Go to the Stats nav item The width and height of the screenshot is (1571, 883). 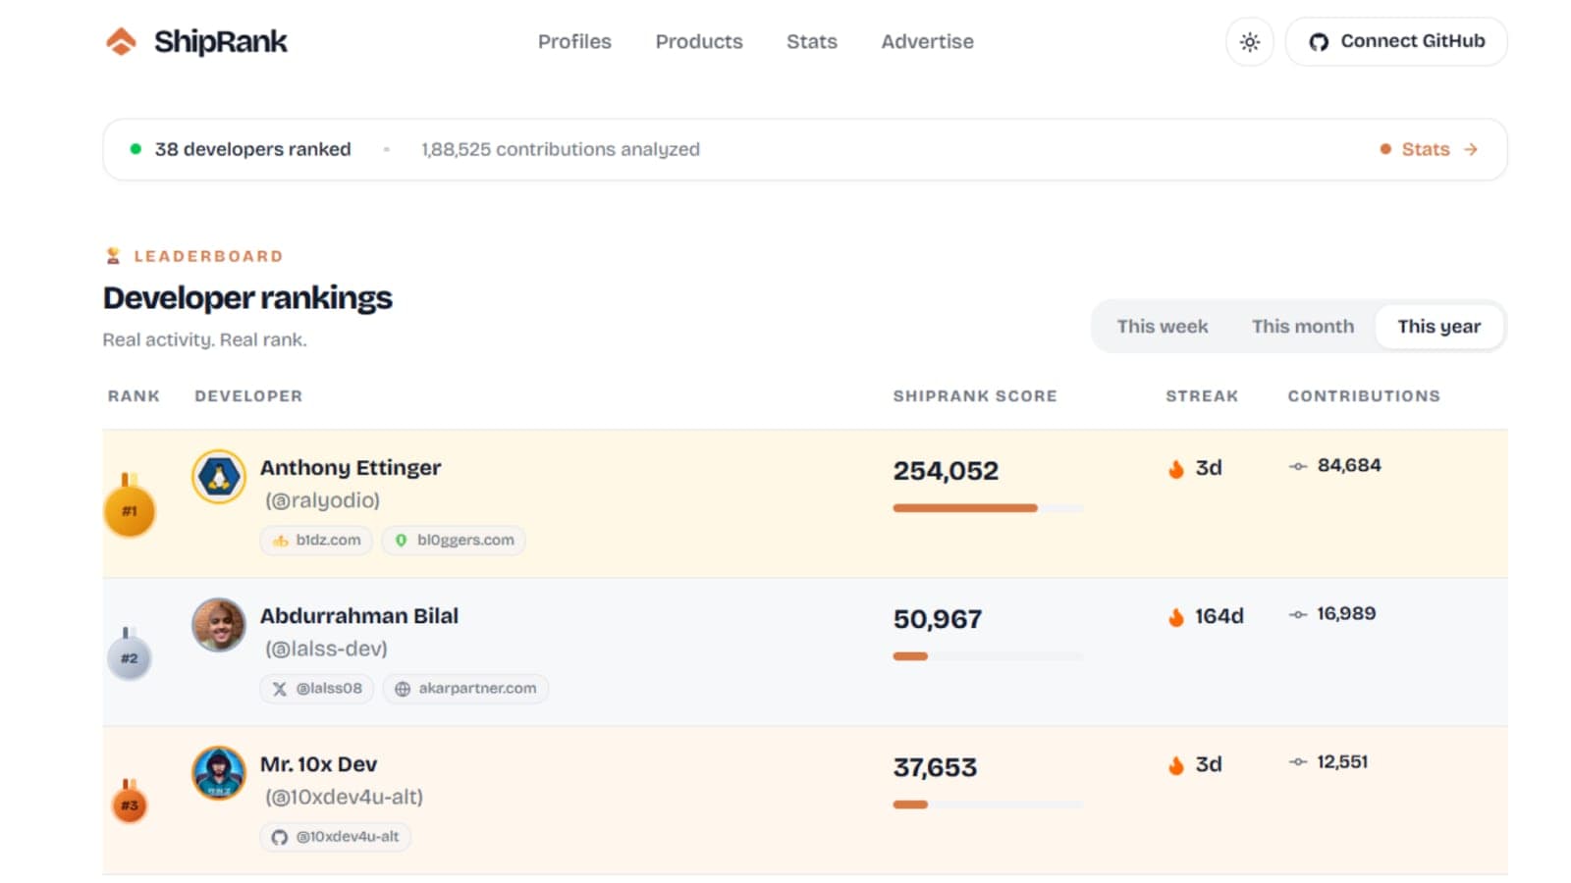click(812, 41)
